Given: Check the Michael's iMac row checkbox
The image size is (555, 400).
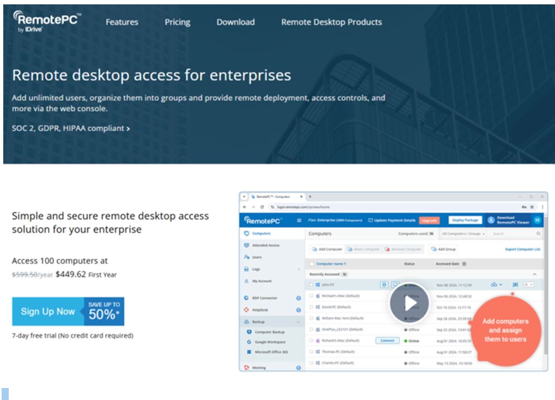Looking at the screenshot, I should coord(311,295).
